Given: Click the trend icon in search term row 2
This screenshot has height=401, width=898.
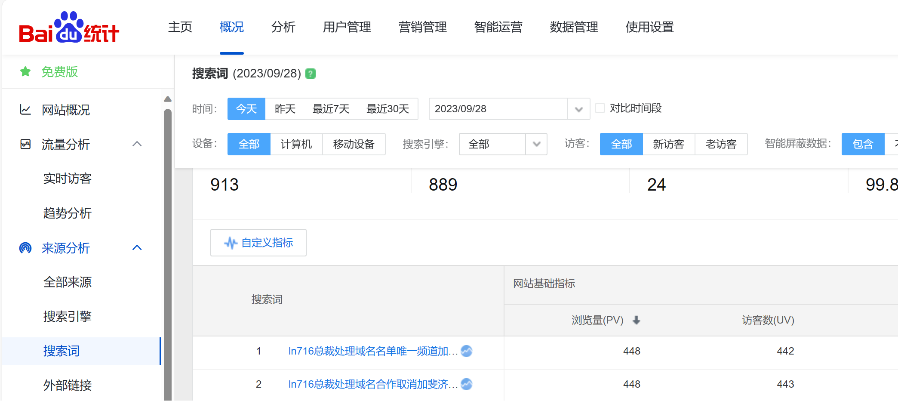Looking at the screenshot, I should [x=466, y=384].
